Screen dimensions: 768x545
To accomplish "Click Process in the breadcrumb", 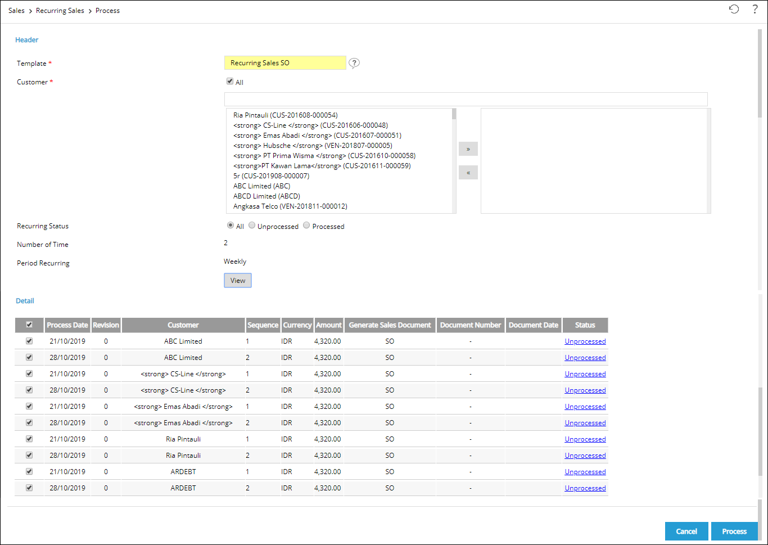I will coord(107,11).
